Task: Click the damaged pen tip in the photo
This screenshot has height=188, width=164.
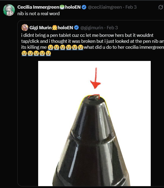Action: click(x=94, y=97)
